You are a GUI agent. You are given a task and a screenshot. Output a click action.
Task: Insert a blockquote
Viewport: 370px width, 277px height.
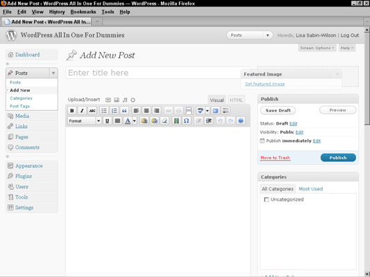click(124, 111)
